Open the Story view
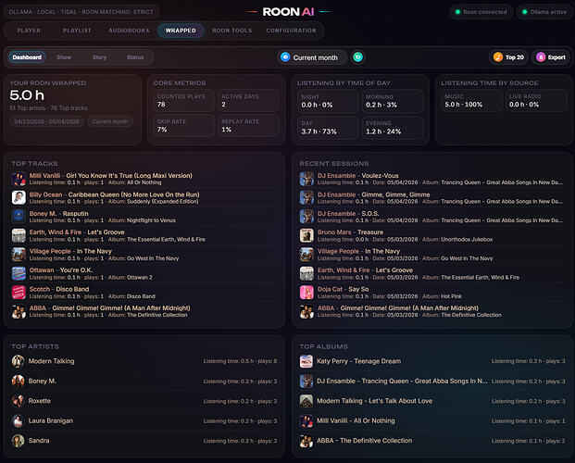The height and width of the screenshot is (463, 575). click(99, 57)
